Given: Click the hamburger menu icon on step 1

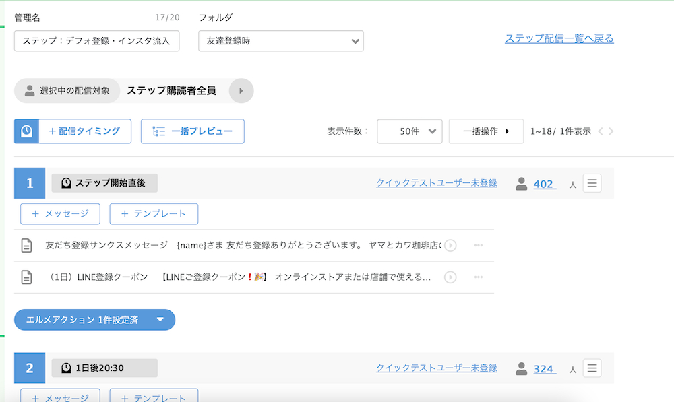Looking at the screenshot, I should pos(592,182).
